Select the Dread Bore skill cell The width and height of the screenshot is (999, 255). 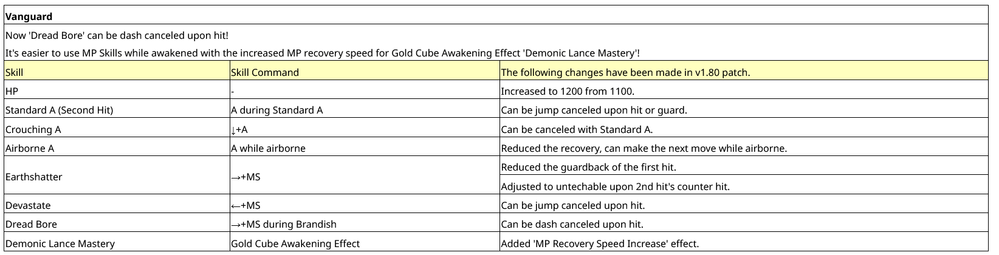(117, 224)
